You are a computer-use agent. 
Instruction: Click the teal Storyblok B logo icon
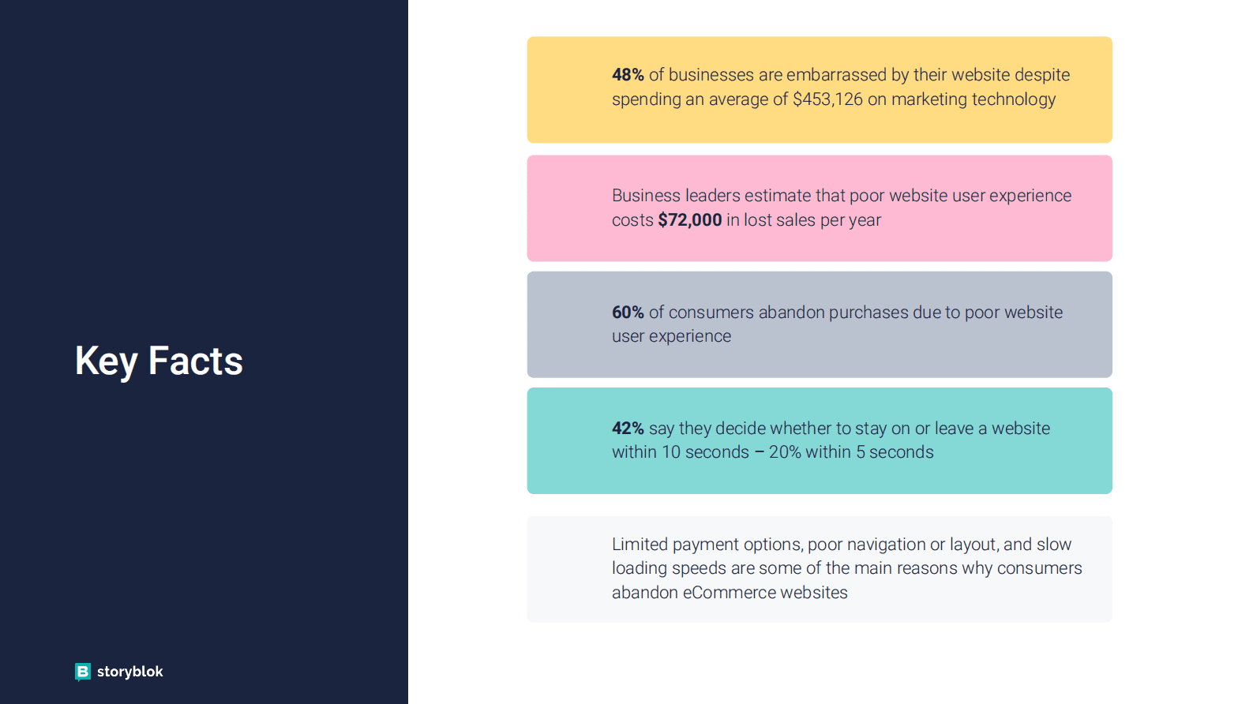pos(83,672)
